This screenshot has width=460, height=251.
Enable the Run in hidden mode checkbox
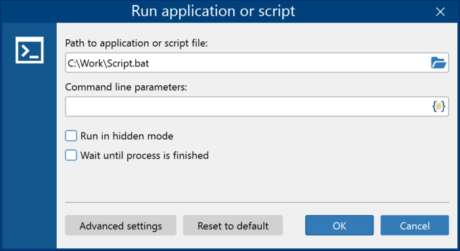[71, 136]
